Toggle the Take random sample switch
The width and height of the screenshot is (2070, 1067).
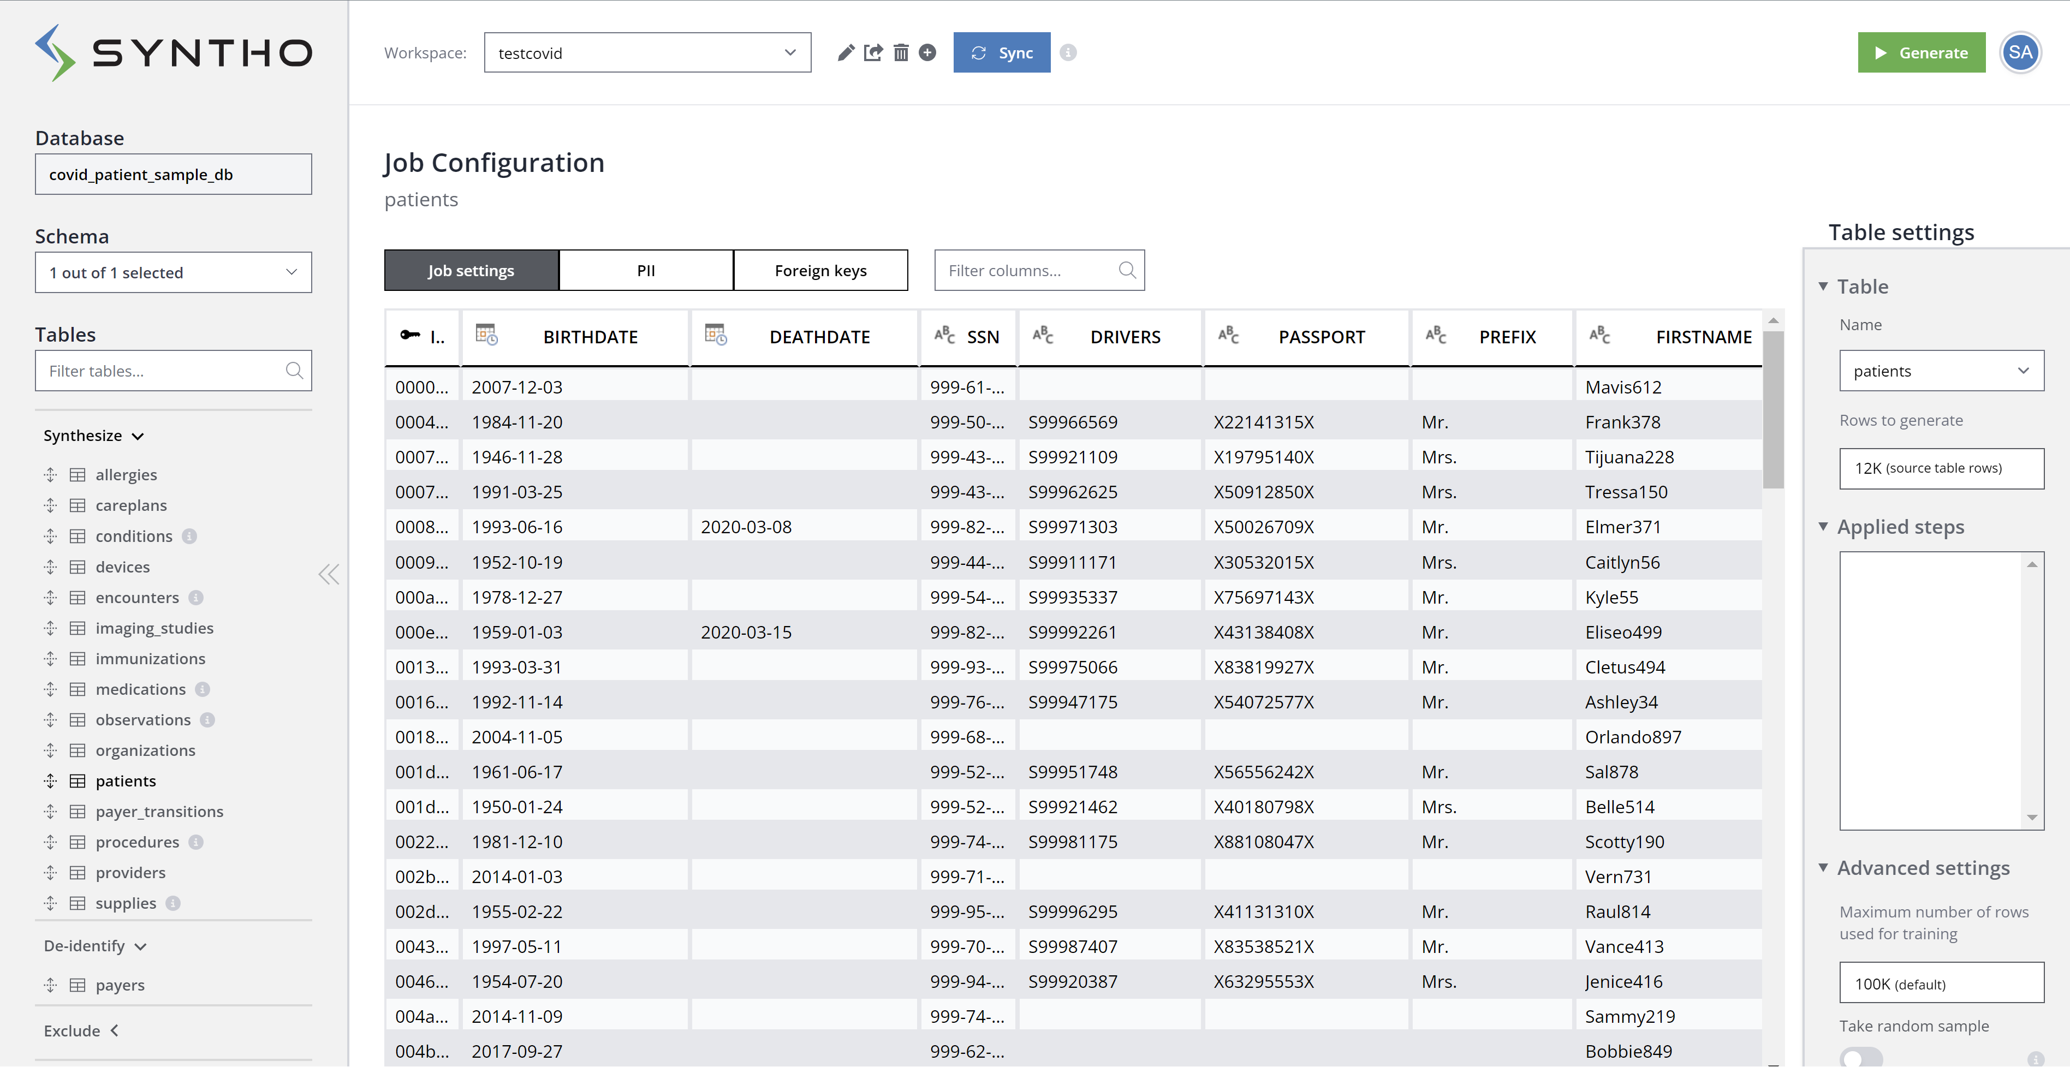(1861, 1057)
